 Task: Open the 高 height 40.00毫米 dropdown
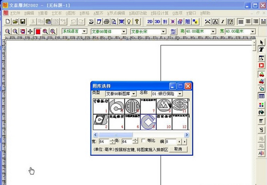point(213,32)
